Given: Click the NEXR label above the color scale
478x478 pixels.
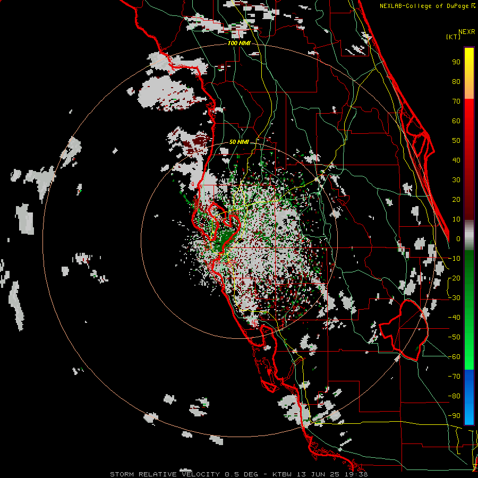Looking at the screenshot, I should [467, 32].
